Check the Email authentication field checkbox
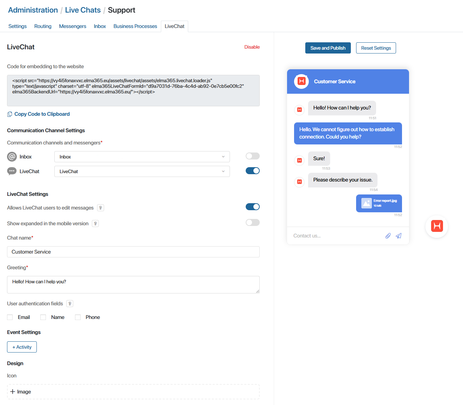 click(10, 317)
